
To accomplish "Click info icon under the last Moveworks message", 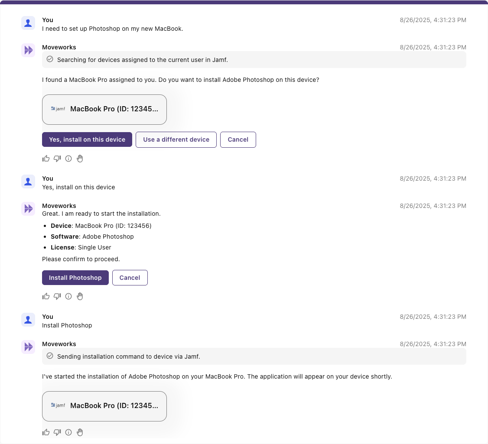I will click(68, 432).
